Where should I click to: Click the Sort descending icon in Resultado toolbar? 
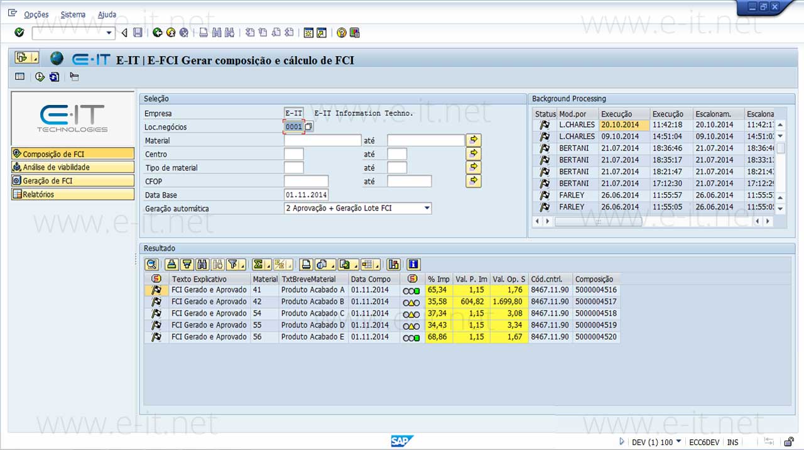[x=187, y=265]
